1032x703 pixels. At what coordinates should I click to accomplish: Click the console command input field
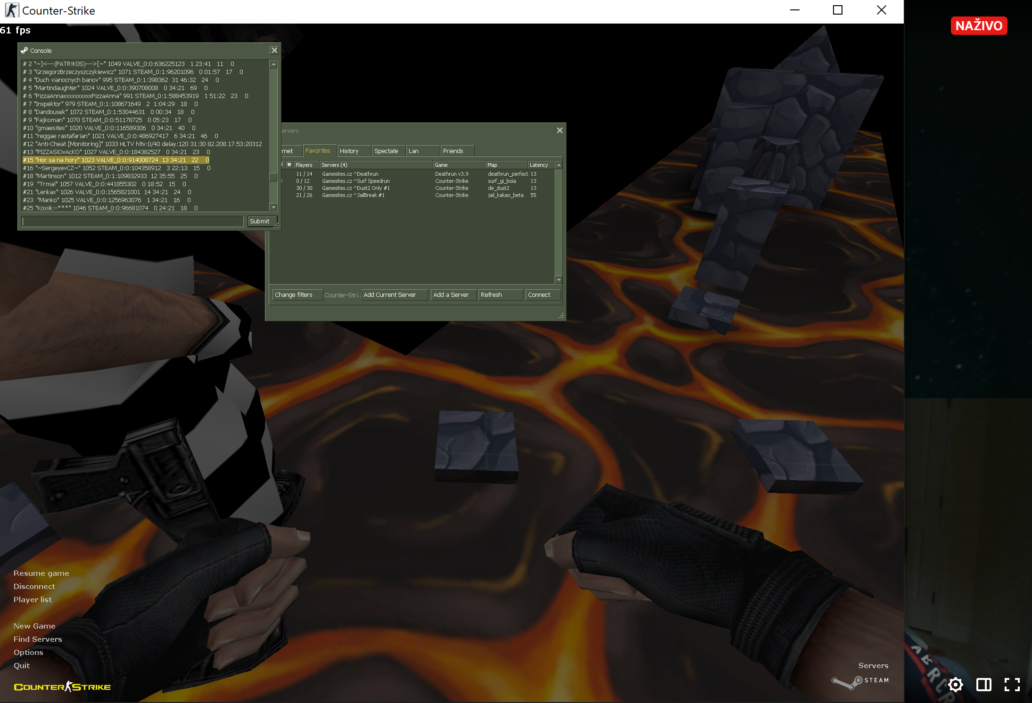tap(132, 221)
